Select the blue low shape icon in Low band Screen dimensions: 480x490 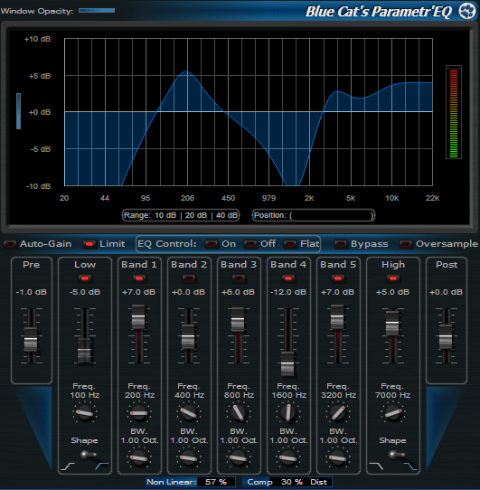102,466
